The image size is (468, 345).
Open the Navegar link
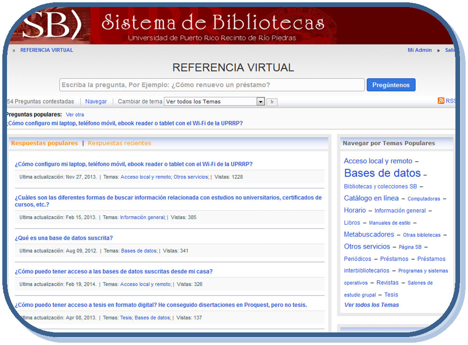(x=96, y=101)
